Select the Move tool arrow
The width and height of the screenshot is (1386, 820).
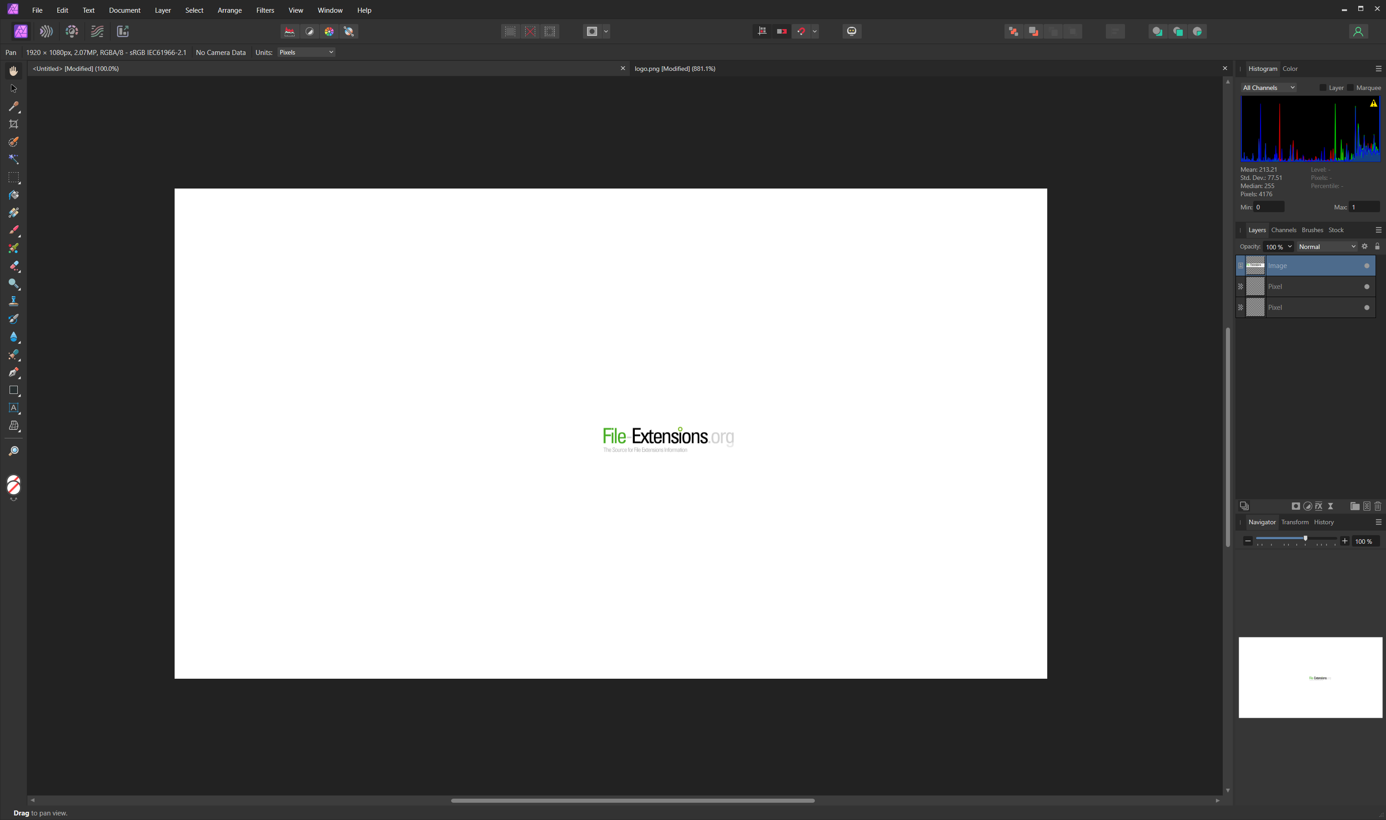14,89
